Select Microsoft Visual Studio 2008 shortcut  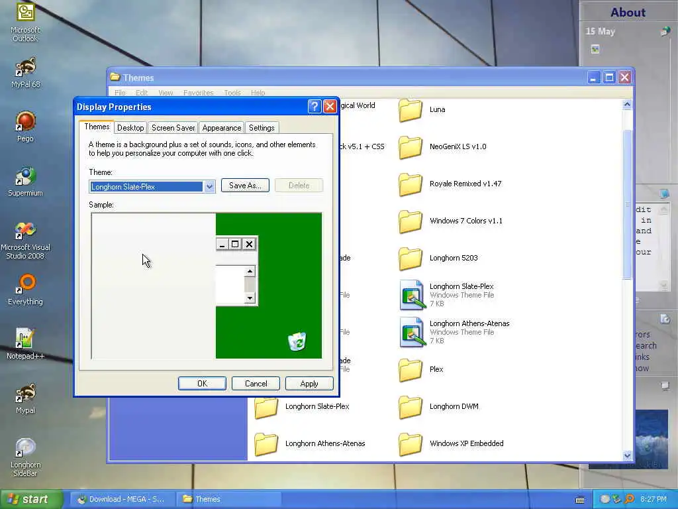click(25, 239)
